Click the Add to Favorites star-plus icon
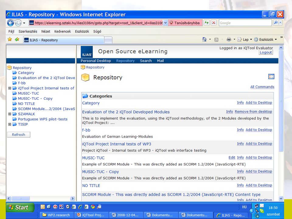The height and width of the screenshot is (219, 292). [17, 39]
